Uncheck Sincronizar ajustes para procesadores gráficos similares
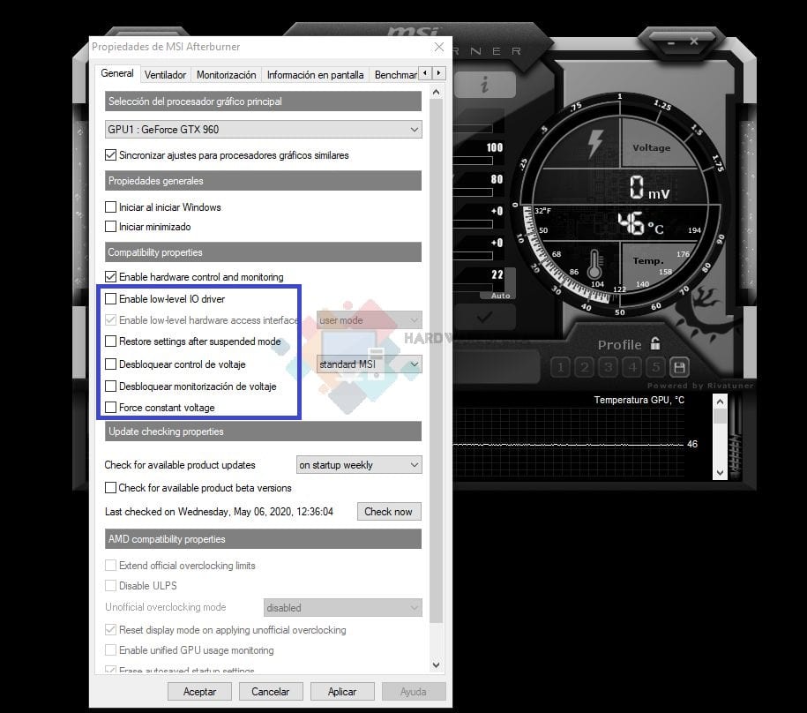This screenshot has width=807, height=713. pyautogui.click(x=110, y=155)
